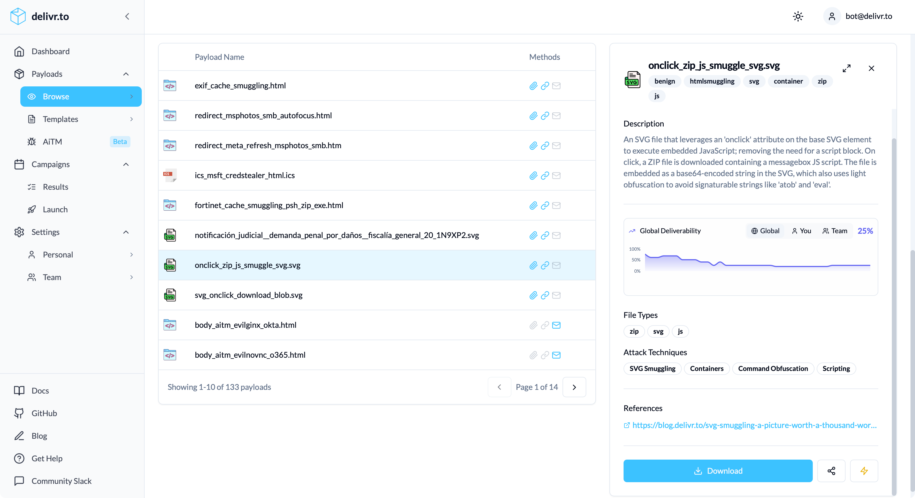The height and width of the screenshot is (498, 915).
Task: Download the onclick_zip_js_smuggle_svg payload
Action: [x=718, y=471]
